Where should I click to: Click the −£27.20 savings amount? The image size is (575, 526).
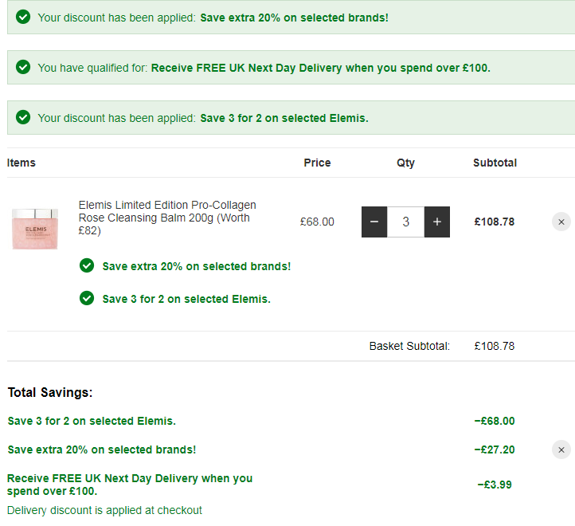(495, 449)
